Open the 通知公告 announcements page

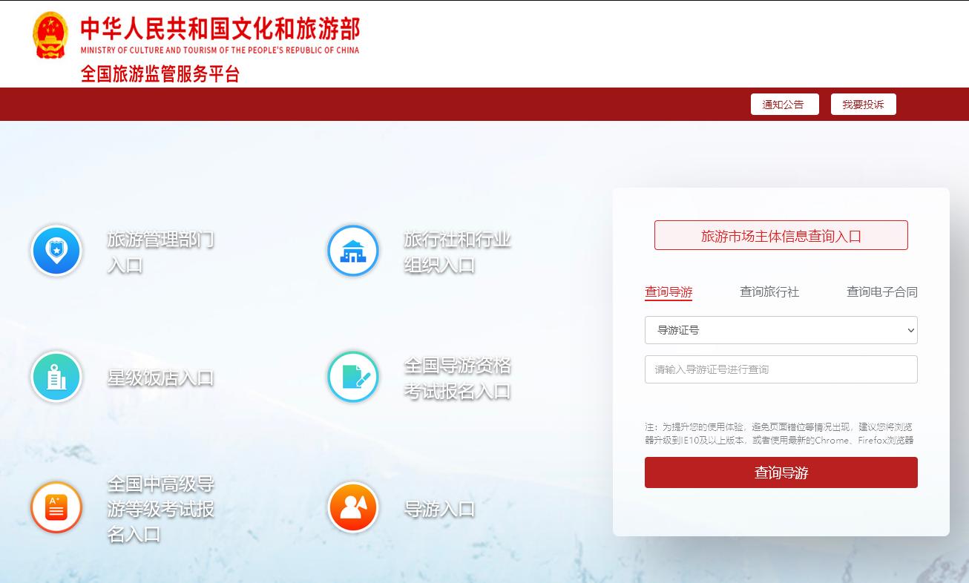[x=784, y=104]
